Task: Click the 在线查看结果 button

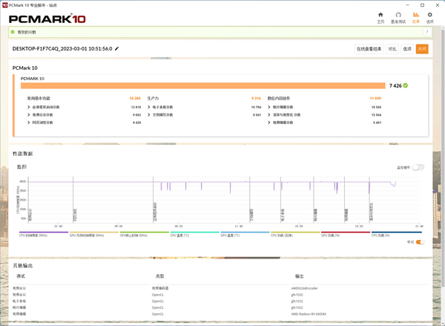Action: tap(369, 49)
